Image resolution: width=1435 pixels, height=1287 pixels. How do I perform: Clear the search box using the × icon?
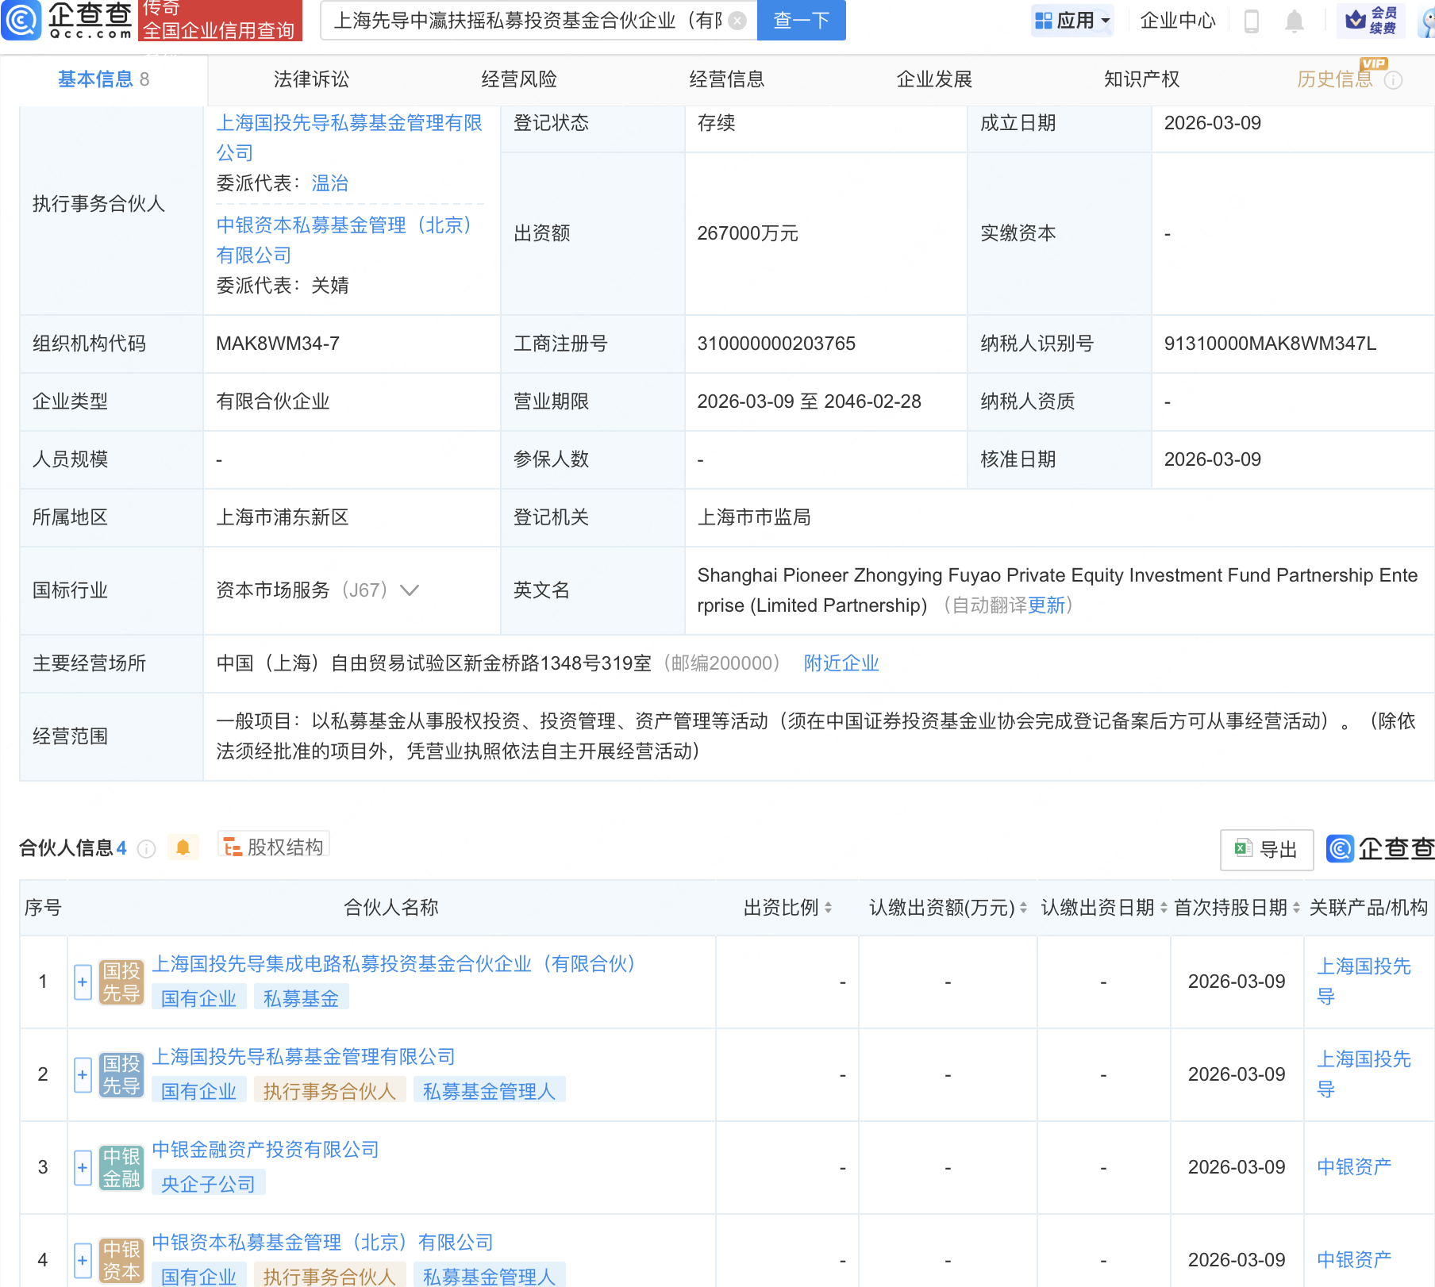pyautogui.click(x=736, y=21)
